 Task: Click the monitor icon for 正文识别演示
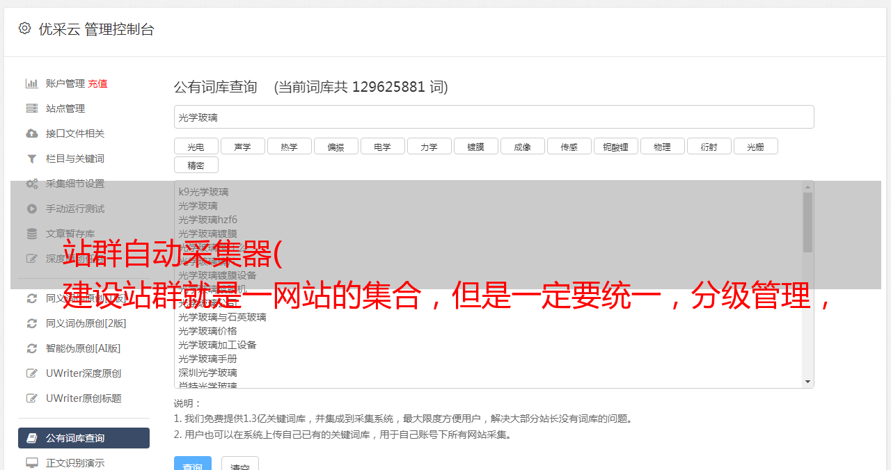point(32,463)
